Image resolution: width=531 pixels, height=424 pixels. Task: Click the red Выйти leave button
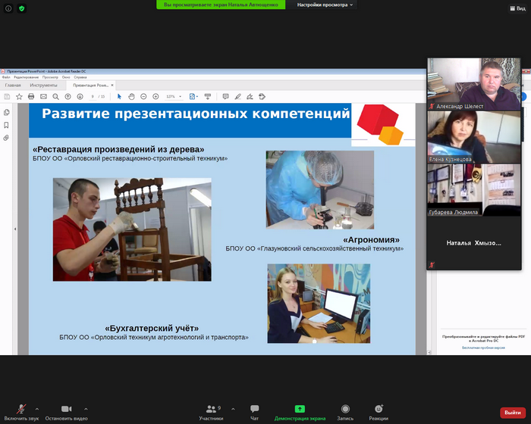pyautogui.click(x=512, y=413)
